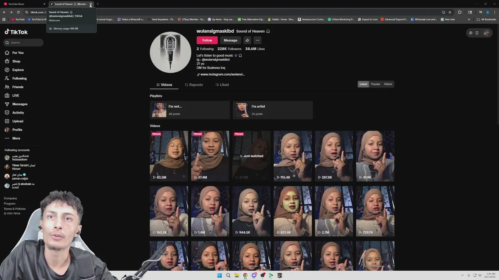Open the Just watched video thumbnail

click(x=251, y=156)
